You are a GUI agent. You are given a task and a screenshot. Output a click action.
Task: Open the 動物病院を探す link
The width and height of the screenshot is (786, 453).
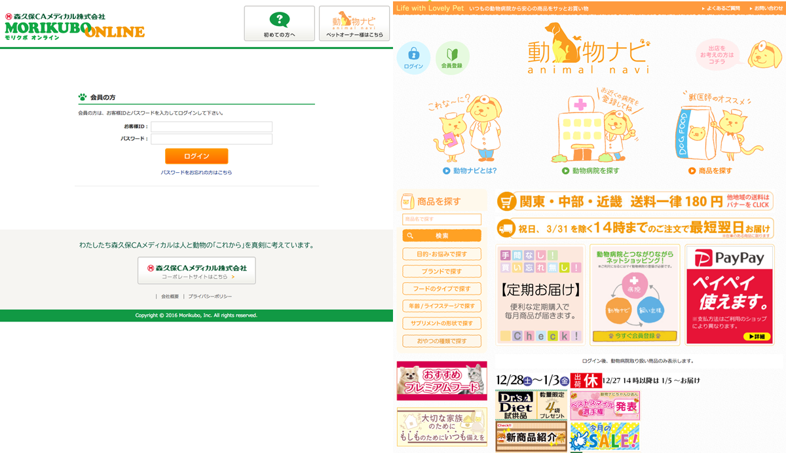tap(590, 171)
